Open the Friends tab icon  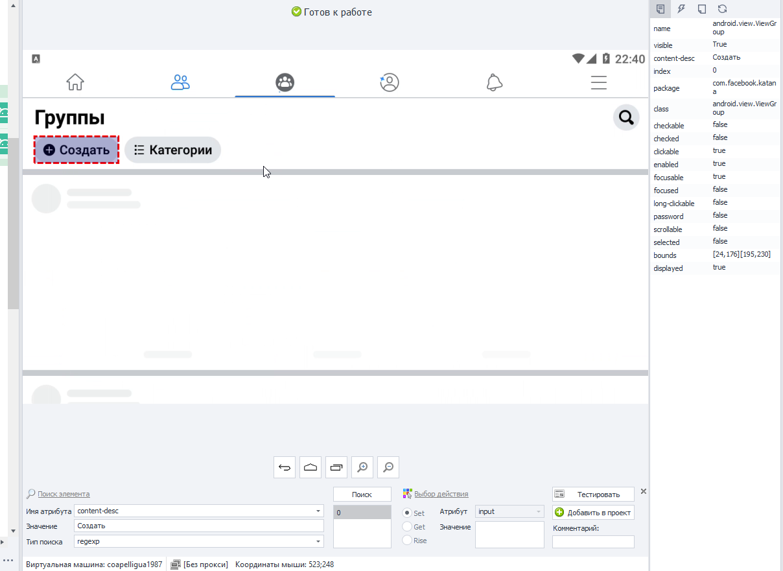(180, 82)
